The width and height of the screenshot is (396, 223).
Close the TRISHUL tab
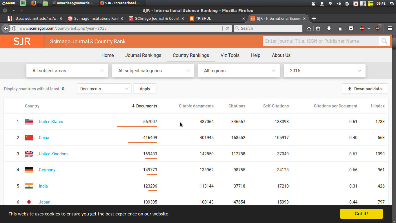click(244, 19)
